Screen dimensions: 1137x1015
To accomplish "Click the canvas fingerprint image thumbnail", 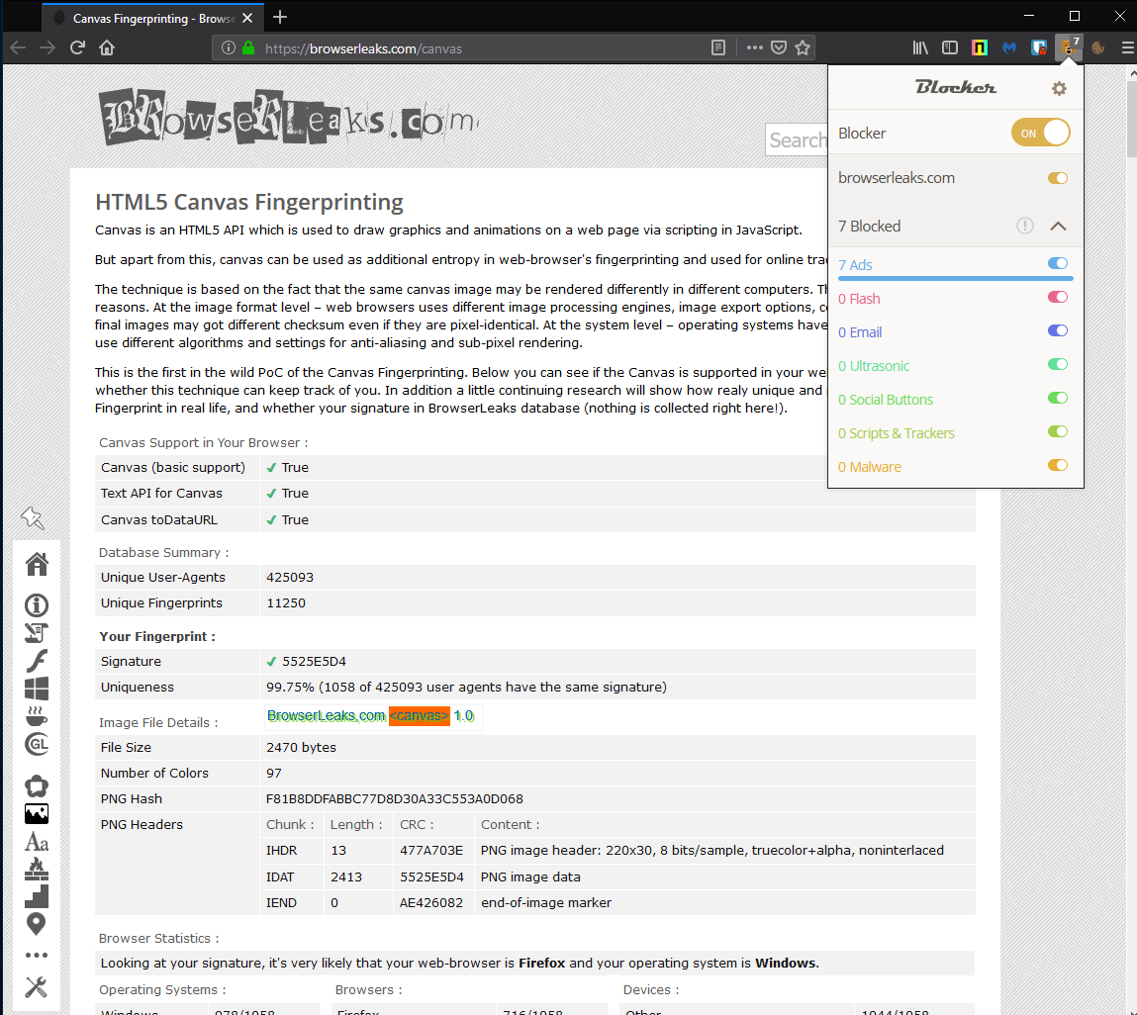I will point(373,716).
